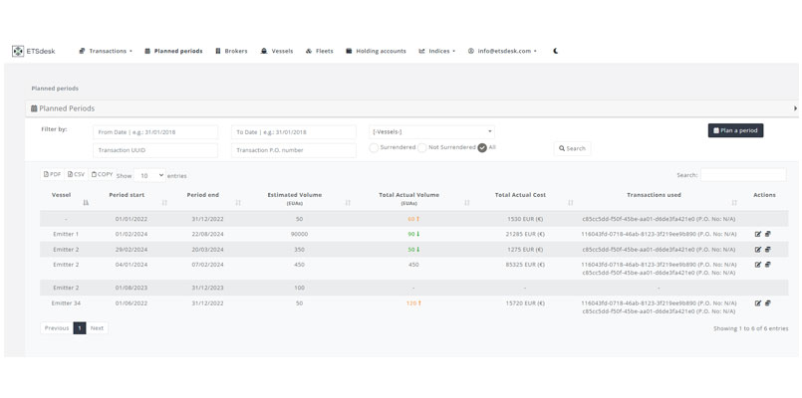Export table as CSV
This screenshot has height=398, width=802.
[x=77, y=174]
